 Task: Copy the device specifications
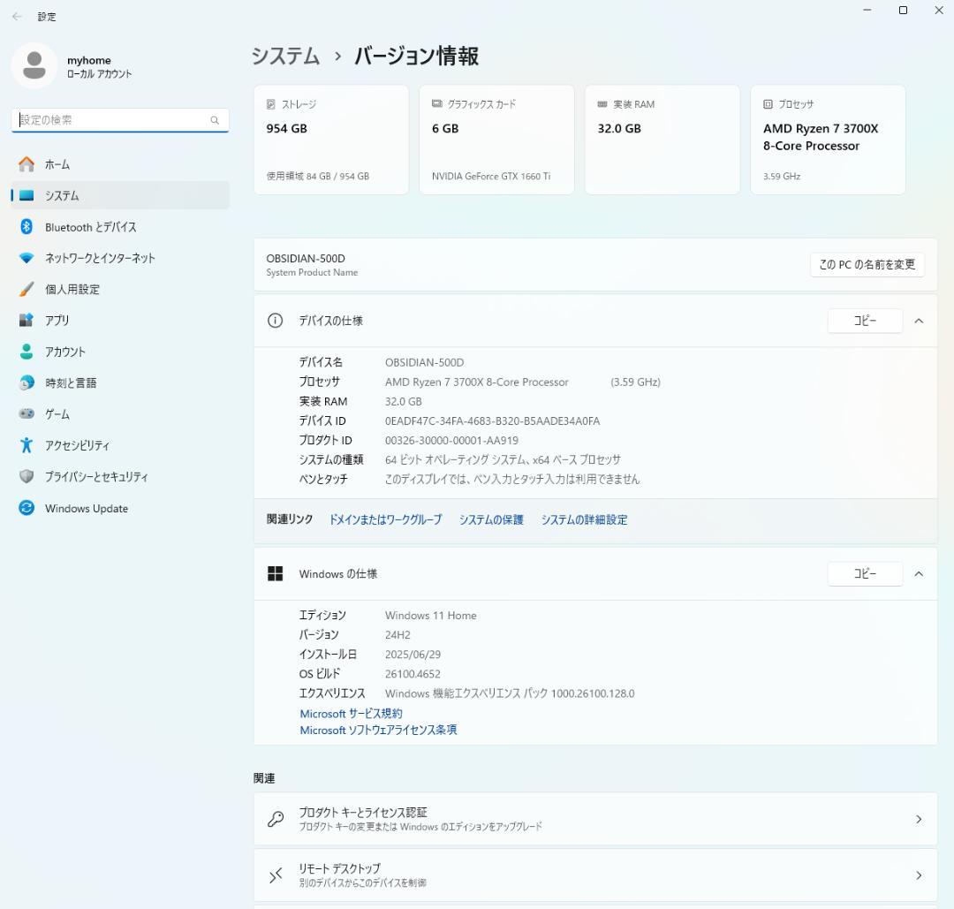[x=865, y=321]
